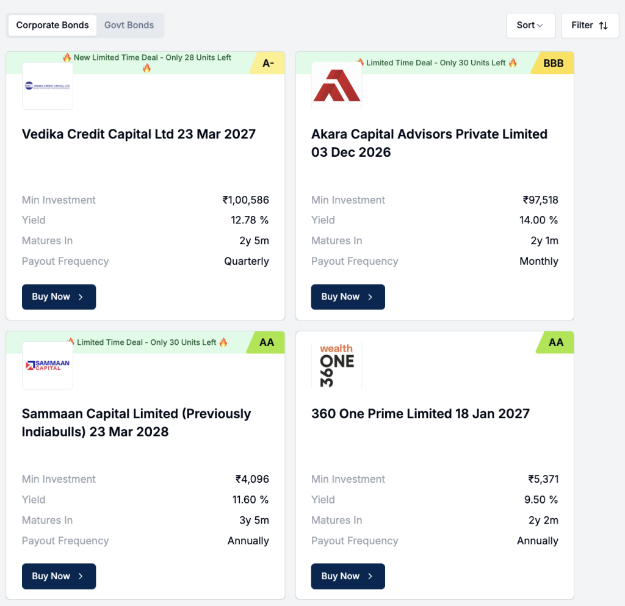The height and width of the screenshot is (606, 625).
Task: Select the Sammaan Capital logo
Action: [47, 365]
